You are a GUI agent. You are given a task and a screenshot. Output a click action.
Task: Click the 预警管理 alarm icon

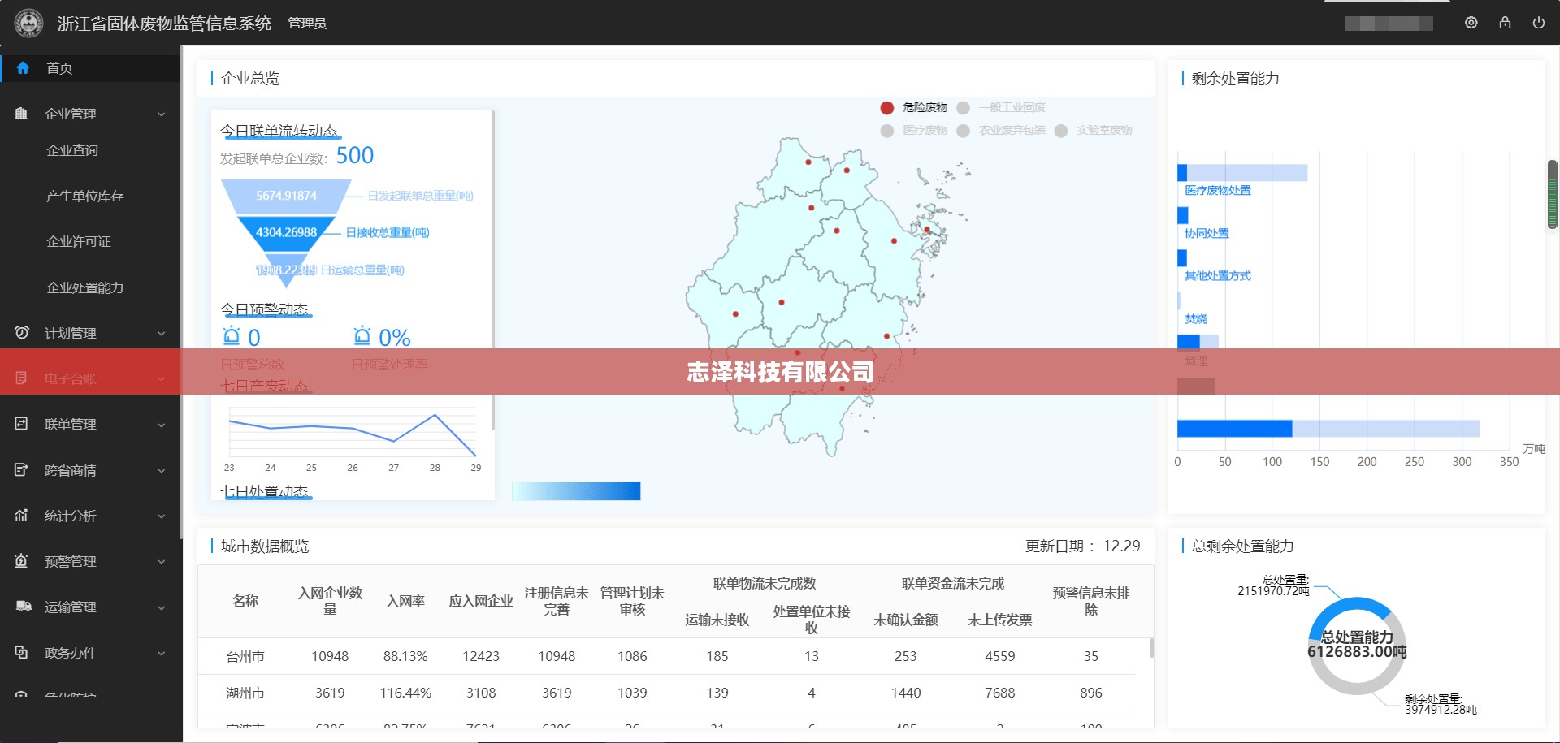(x=21, y=561)
